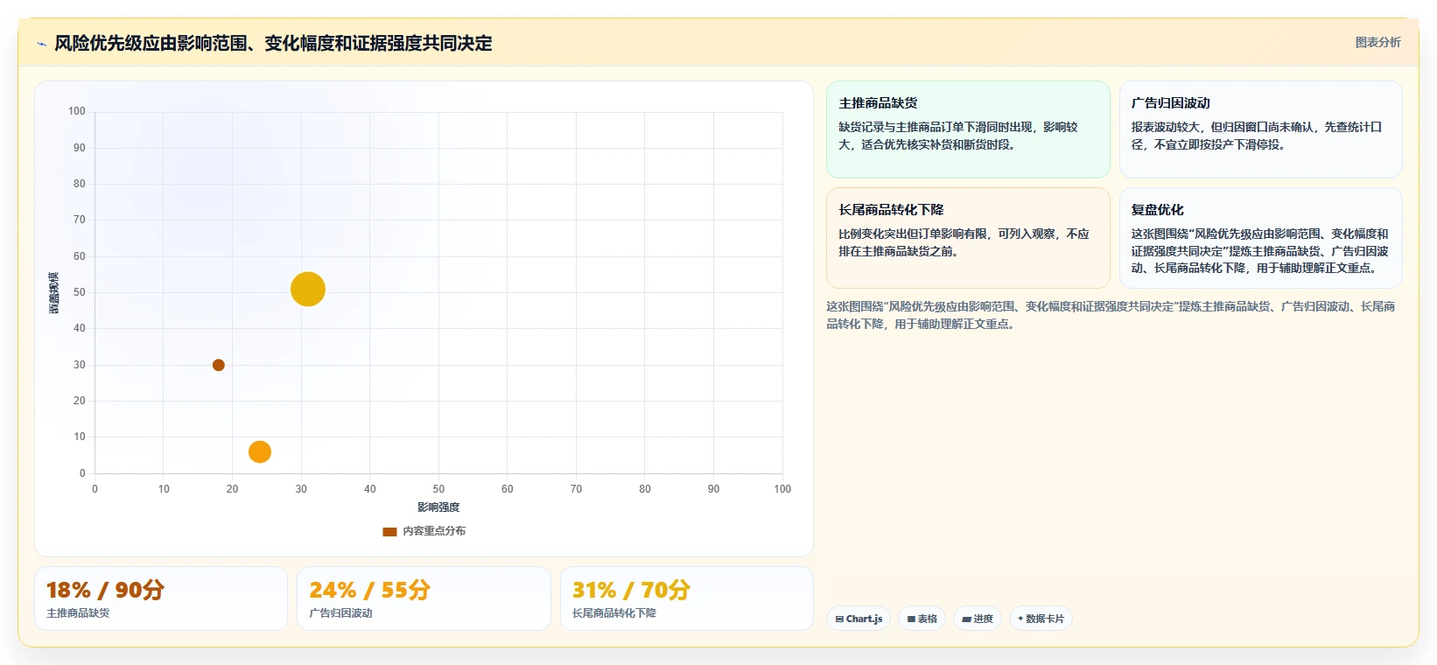
Task: Open the 主推商品缺货 card
Action: [968, 129]
